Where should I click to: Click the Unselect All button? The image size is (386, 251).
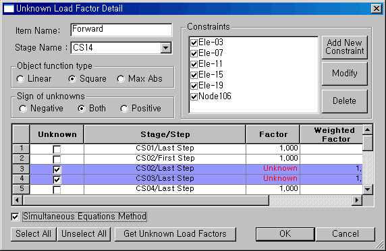84,234
